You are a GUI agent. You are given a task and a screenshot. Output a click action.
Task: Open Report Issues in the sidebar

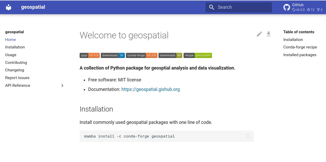[x=17, y=78]
